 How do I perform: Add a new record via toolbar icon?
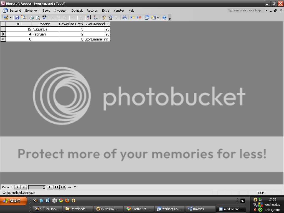coord(133,17)
